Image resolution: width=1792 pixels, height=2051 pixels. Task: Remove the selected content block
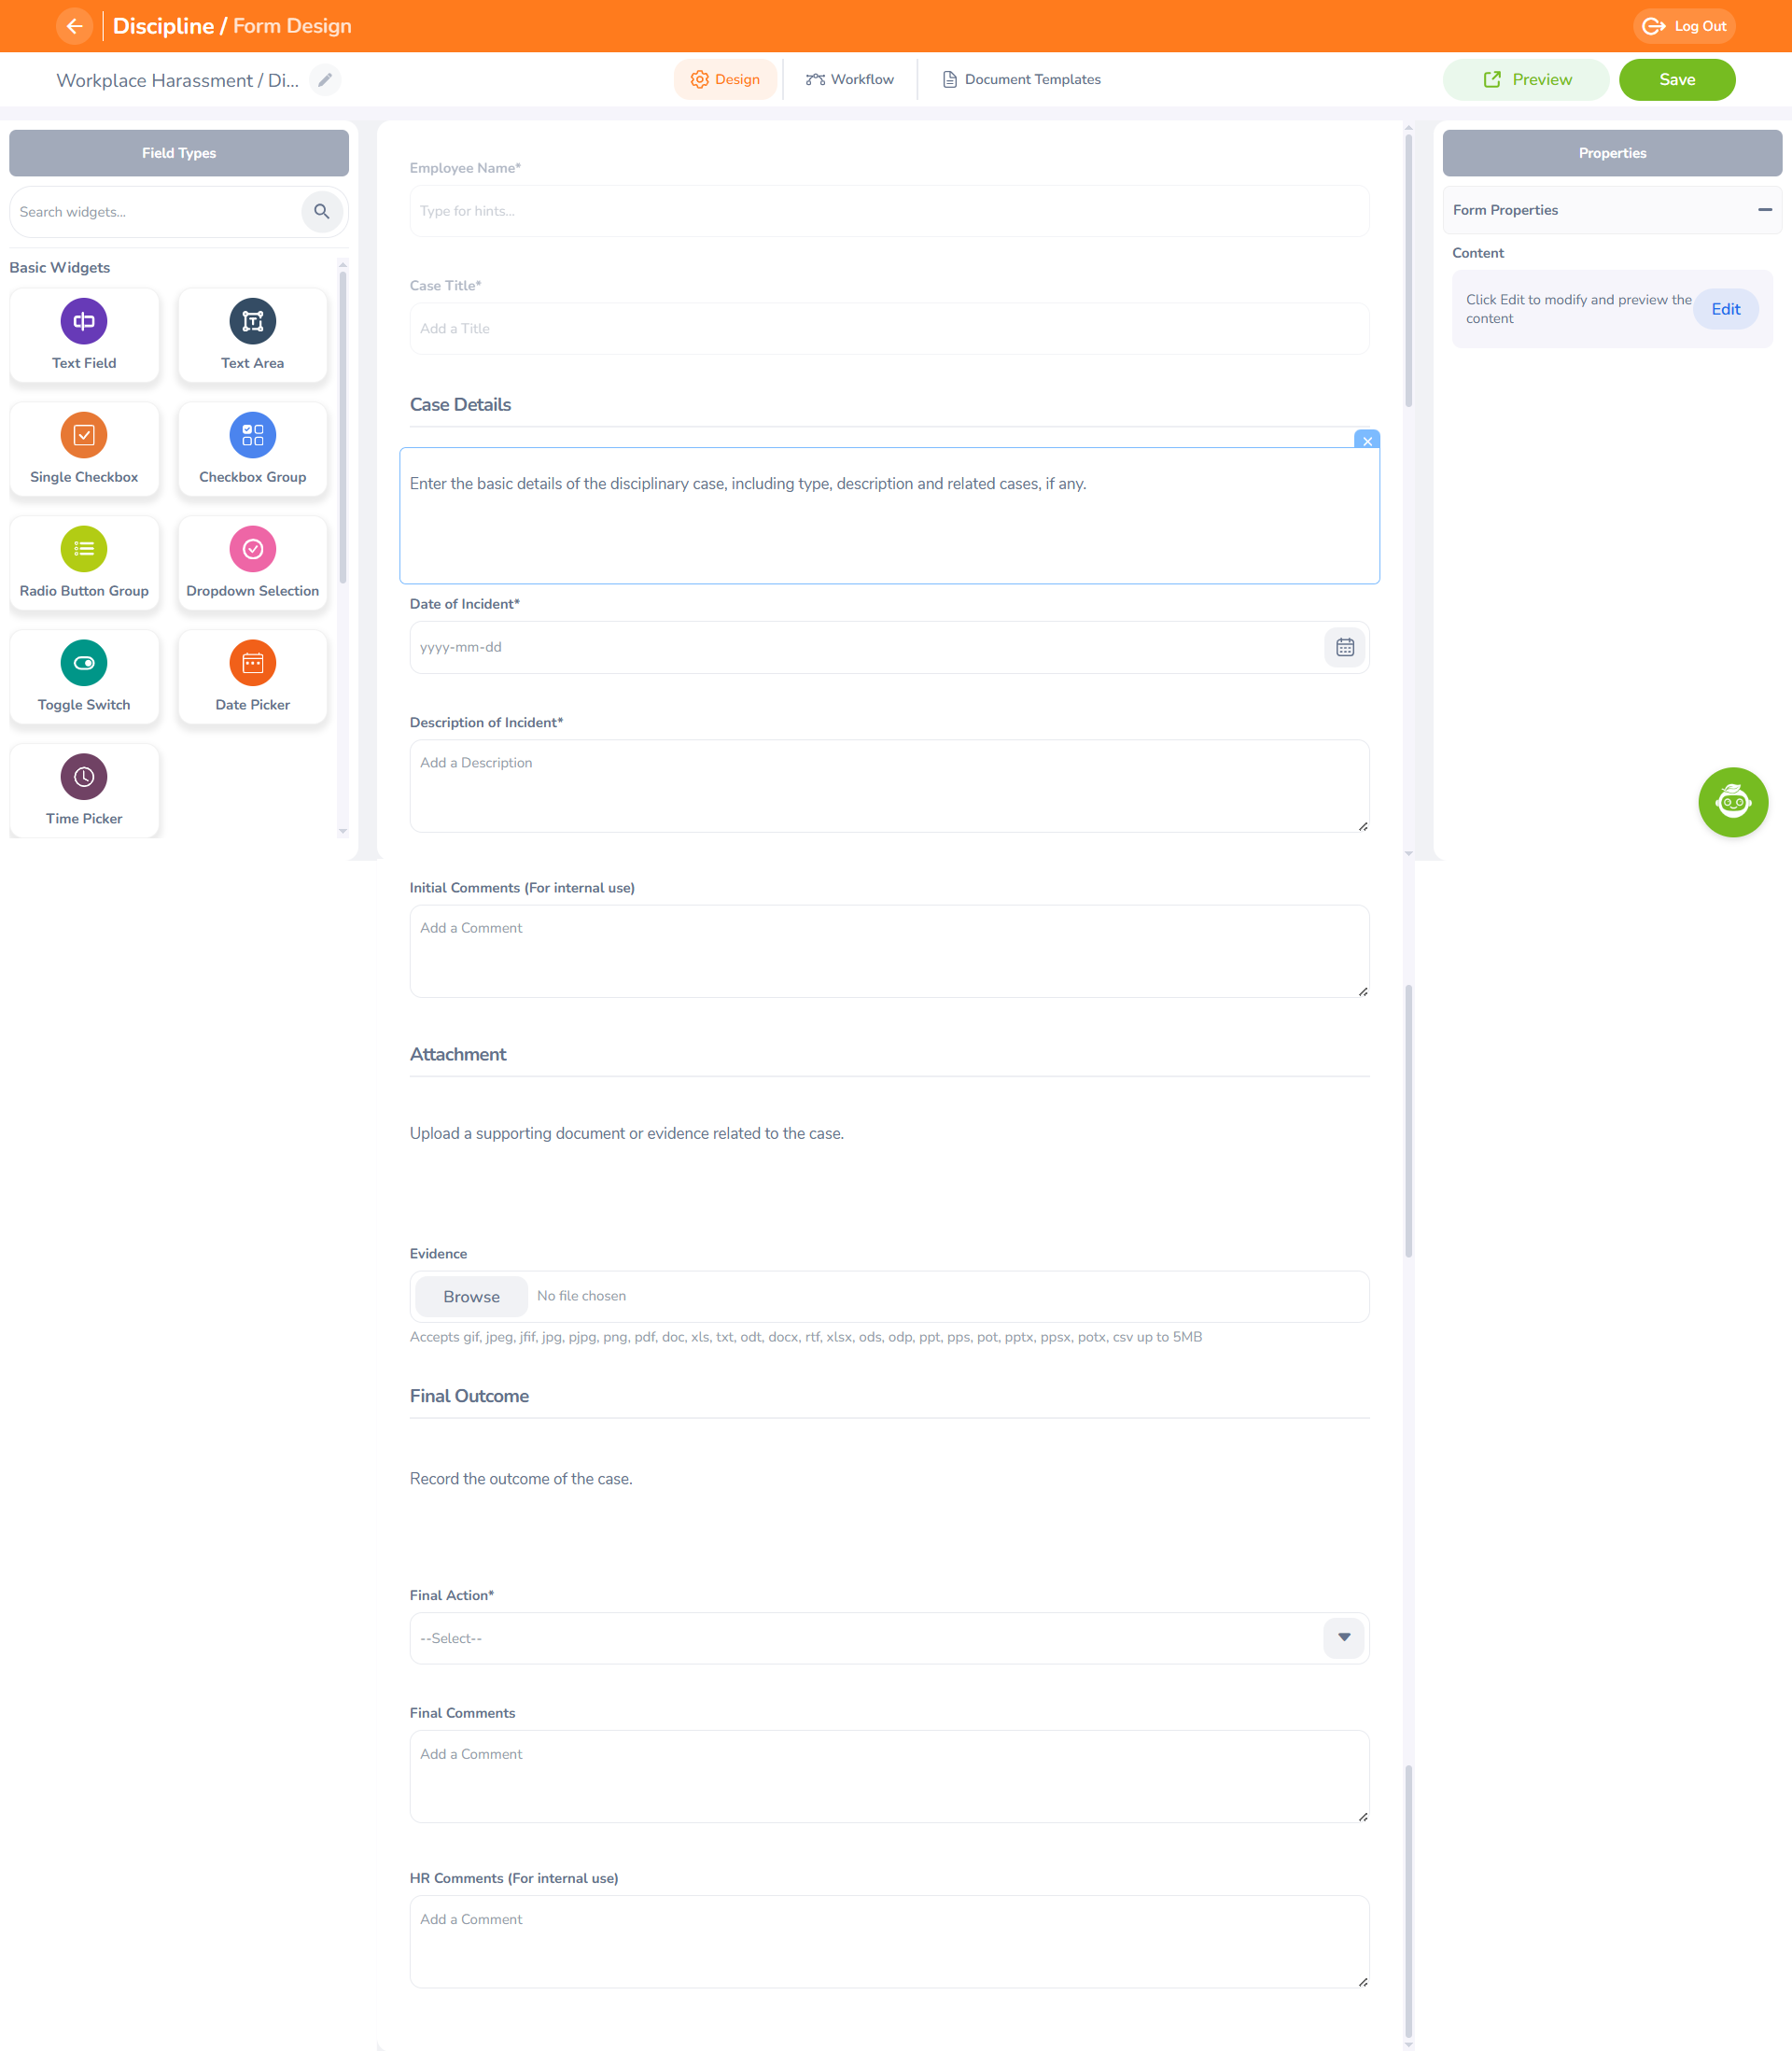point(1366,441)
